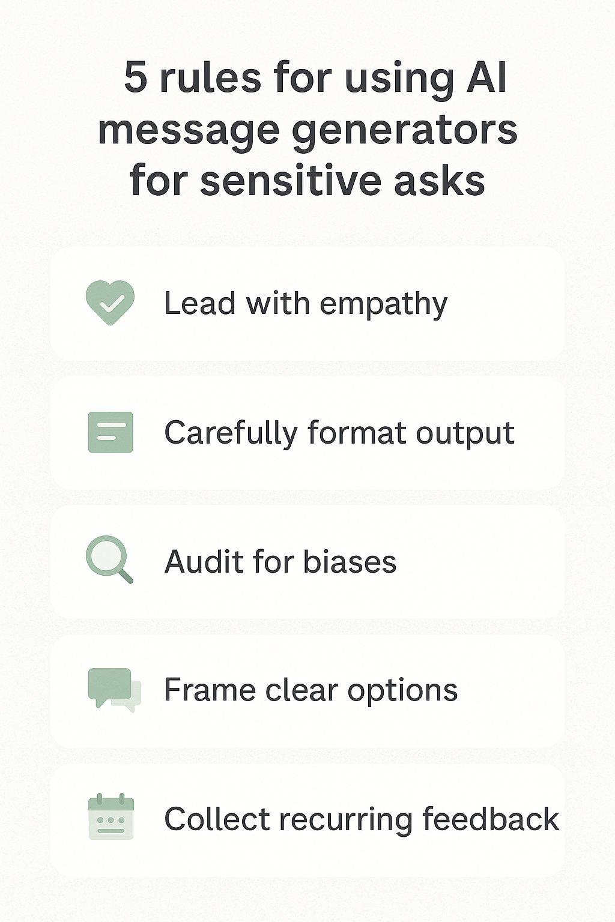This screenshot has height=922, width=615.
Task: Click the magnifying glass audit icon
Action: click(108, 558)
